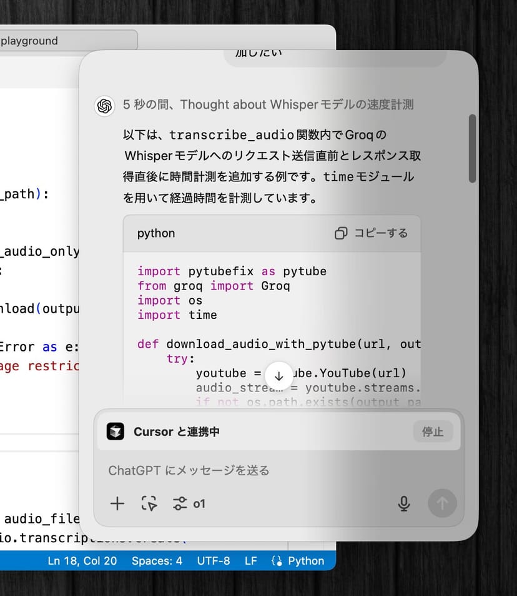Copy the python code block with コピーする

click(372, 233)
